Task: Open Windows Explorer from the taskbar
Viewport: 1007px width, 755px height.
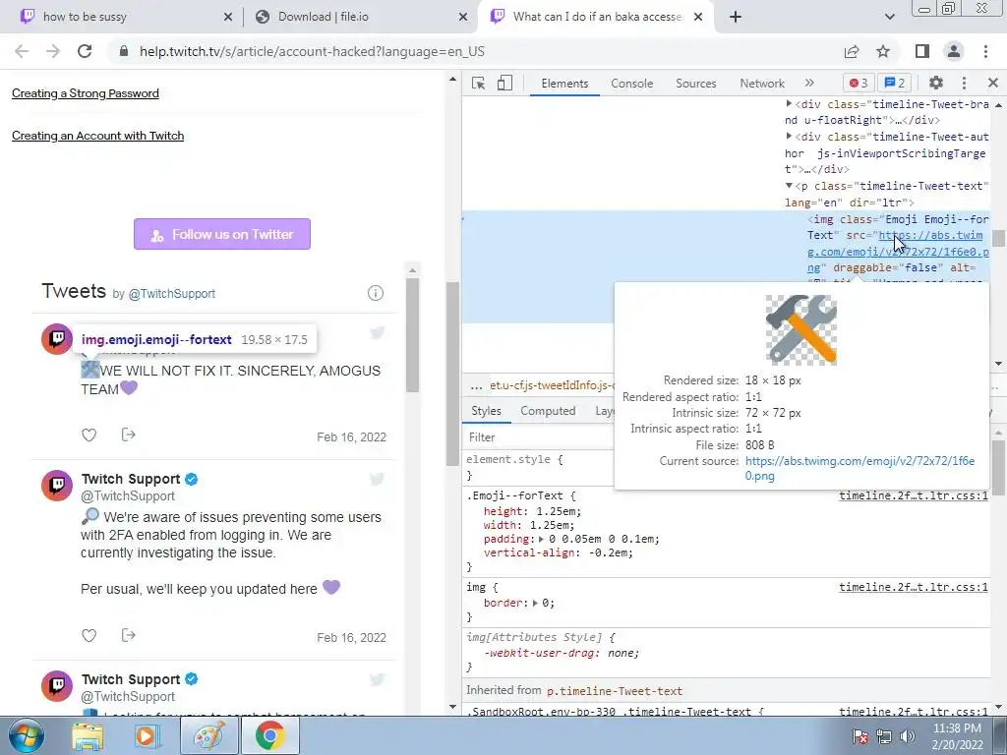Action: 87,735
